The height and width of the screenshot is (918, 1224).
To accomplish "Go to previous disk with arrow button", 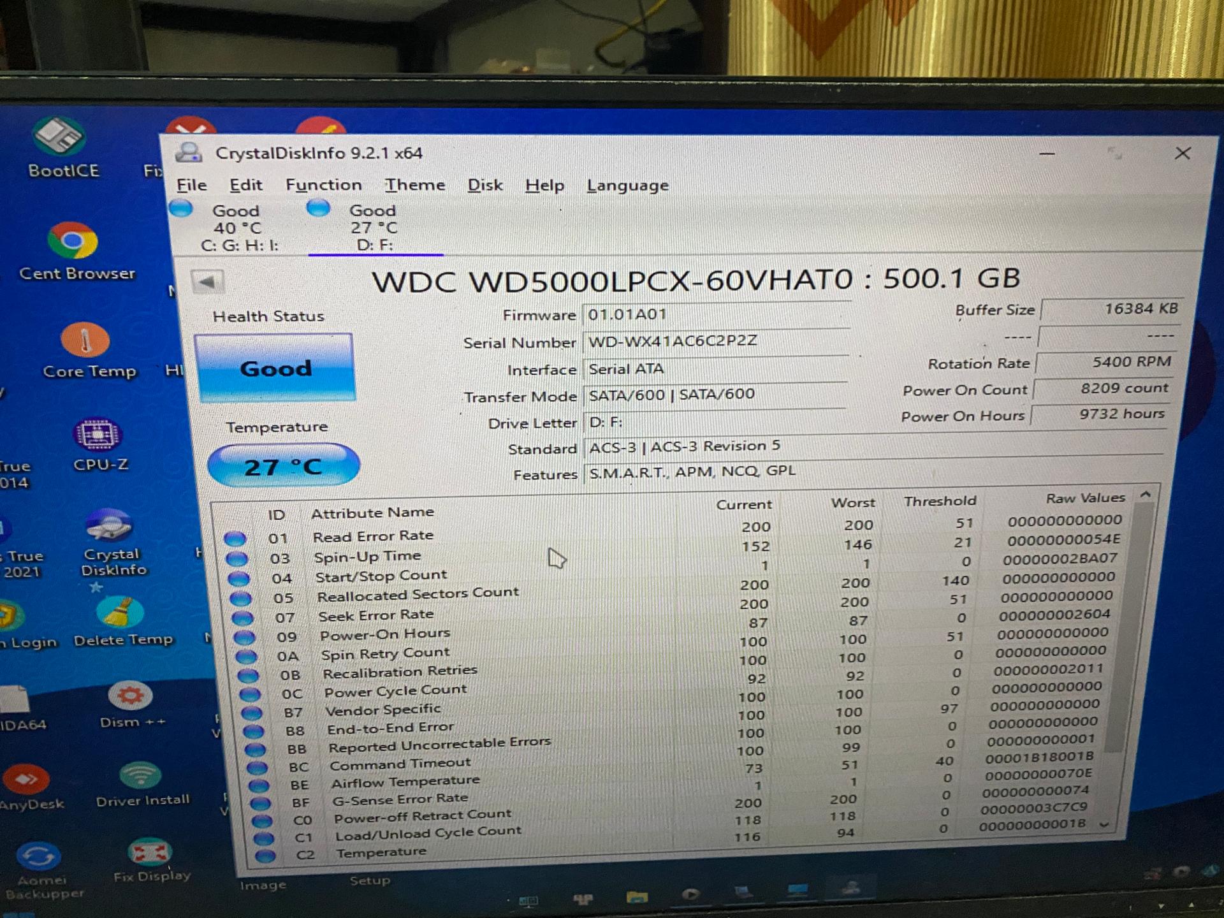I will [x=207, y=282].
